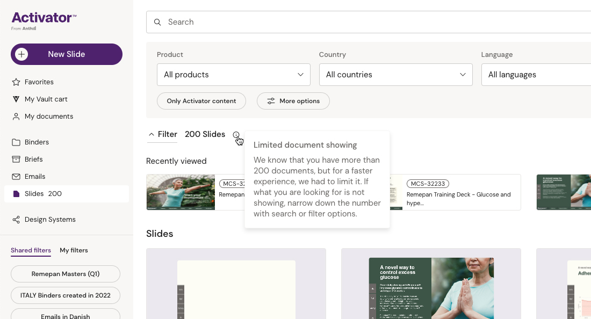This screenshot has width=591, height=319.
Task: Open Binders folder icon in sidebar
Action: [x=16, y=142]
